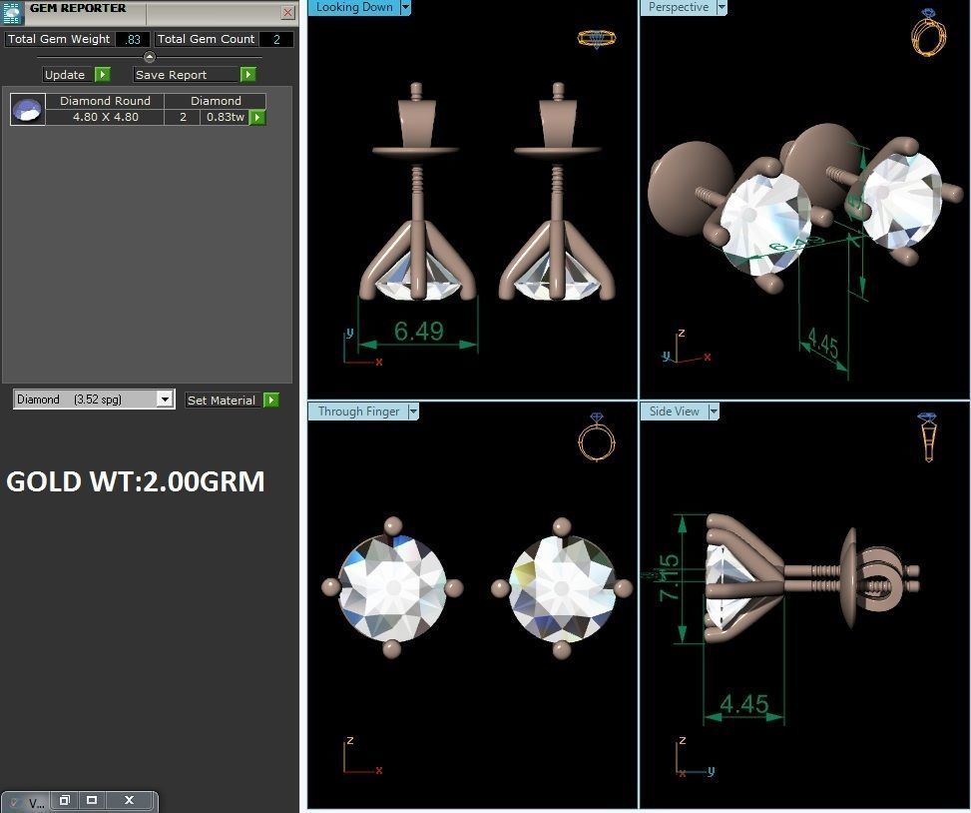Viewport: 971px width, 813px height.
Task: Click the ring side icon in Side View
Action: pyautogui.click(x=928, y=436)
